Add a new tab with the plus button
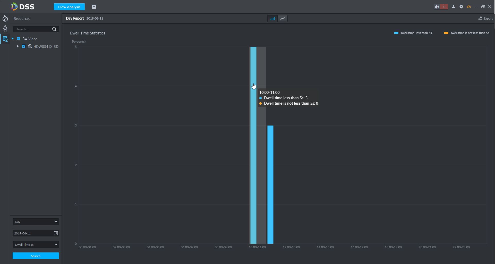This screenshot has width=495, height=264. point(94,7)
